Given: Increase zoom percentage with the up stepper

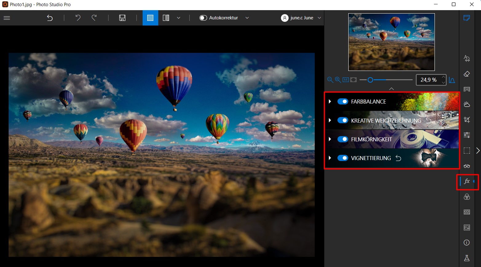Looking at the screenshot, I should [x=443, y=77].
